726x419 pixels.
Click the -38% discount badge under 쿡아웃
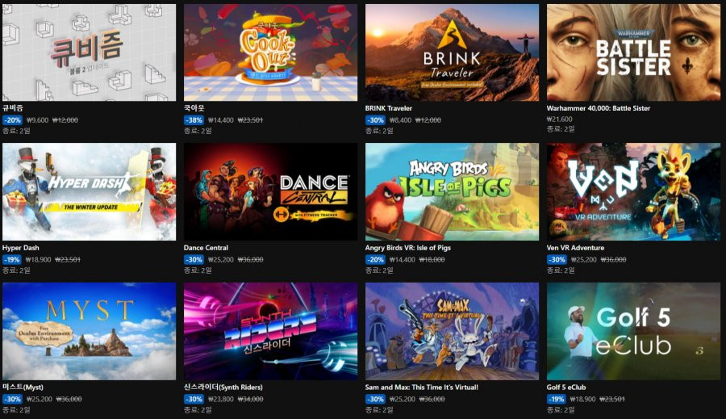(x=194, y=120)
